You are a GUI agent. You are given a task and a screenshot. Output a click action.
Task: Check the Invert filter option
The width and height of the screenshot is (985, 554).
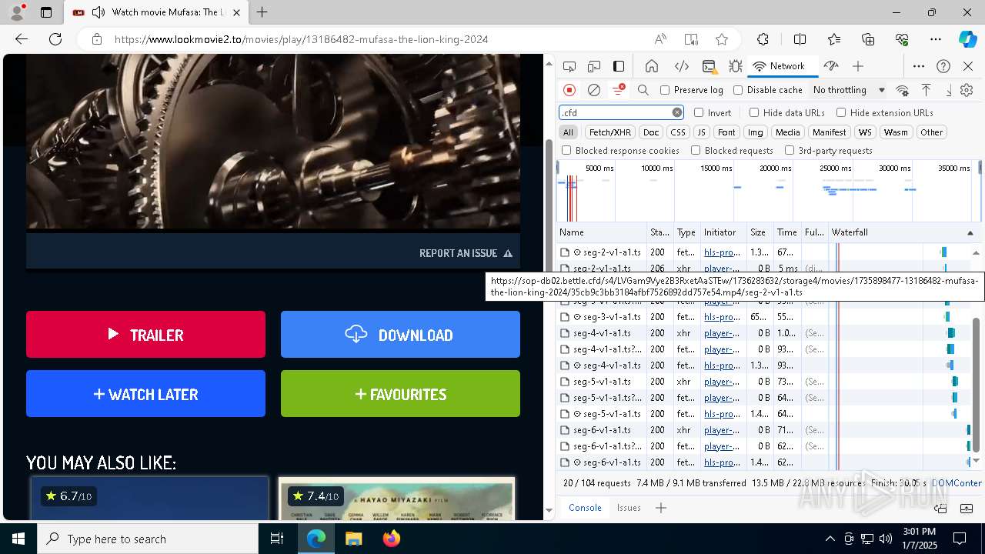coord(699,112)
